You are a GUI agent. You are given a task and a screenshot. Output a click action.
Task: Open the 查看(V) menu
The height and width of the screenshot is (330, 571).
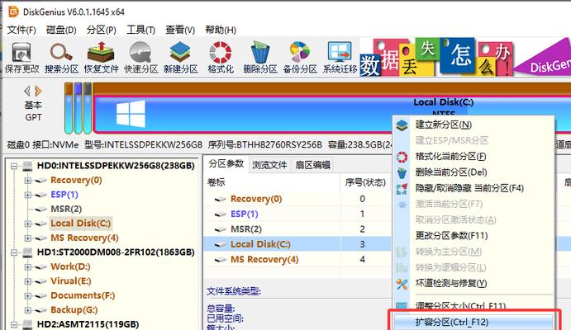[180, 30]
